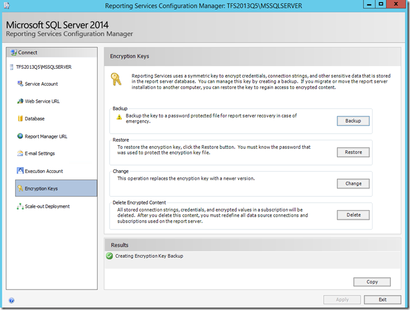Click 'Creating Encryption Key Backup' result text

(149, 256)
